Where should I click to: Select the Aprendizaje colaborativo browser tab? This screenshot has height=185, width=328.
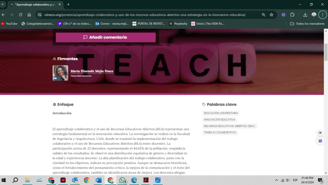point(35,4)
